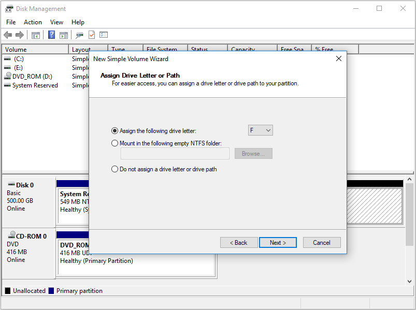
Task: Close the Disk Management window
Action: click(403, 8)
